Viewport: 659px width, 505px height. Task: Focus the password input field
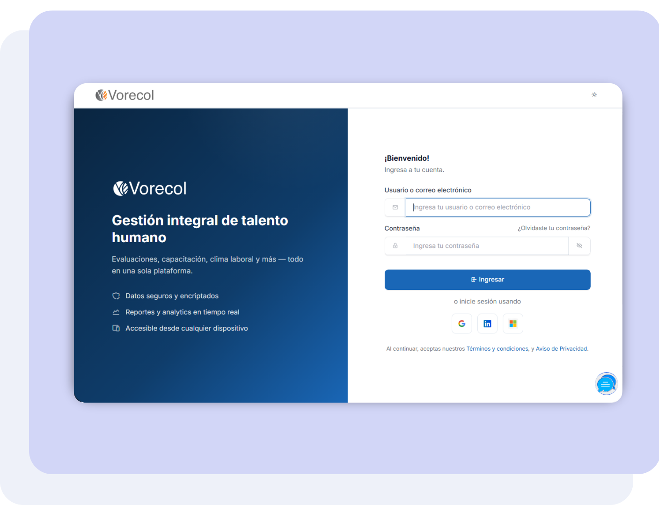click(x=487, y=246)
